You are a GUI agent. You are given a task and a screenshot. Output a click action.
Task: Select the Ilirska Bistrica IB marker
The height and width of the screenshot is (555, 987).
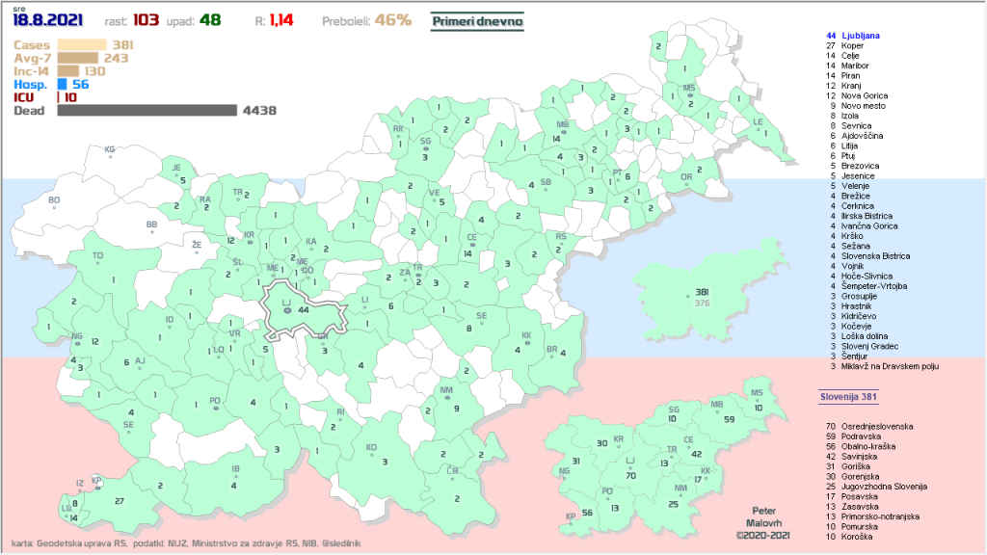click(x=234, y=476)
